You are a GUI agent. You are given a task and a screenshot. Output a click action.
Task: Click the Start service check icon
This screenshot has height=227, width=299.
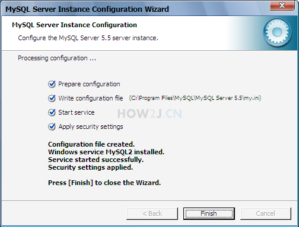(x=52, y=112)
